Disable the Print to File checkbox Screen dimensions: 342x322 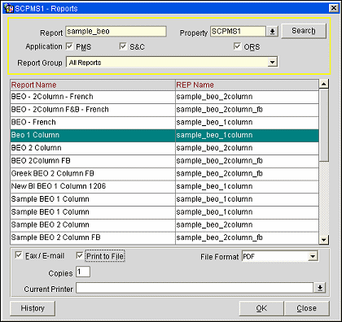tap(80, 255)
